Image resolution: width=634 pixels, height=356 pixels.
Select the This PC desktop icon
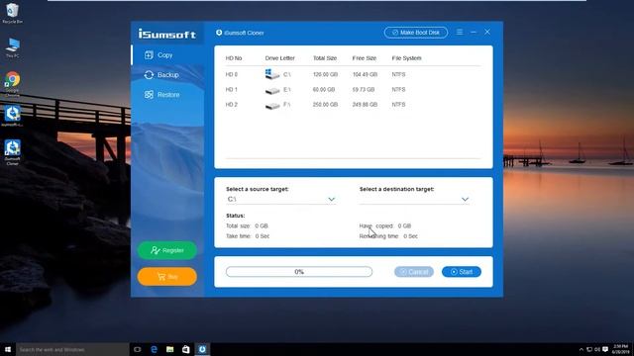13,48
